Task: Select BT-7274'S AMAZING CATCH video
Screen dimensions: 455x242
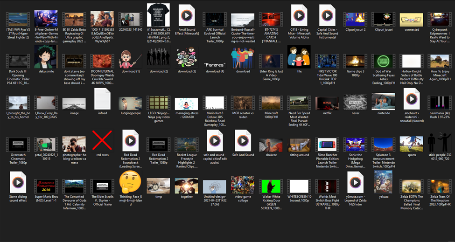Action: point(271,20)
